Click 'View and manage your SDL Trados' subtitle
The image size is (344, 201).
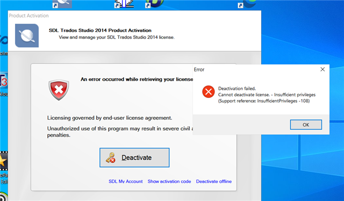pyautogui.click(x=117, y=37)
